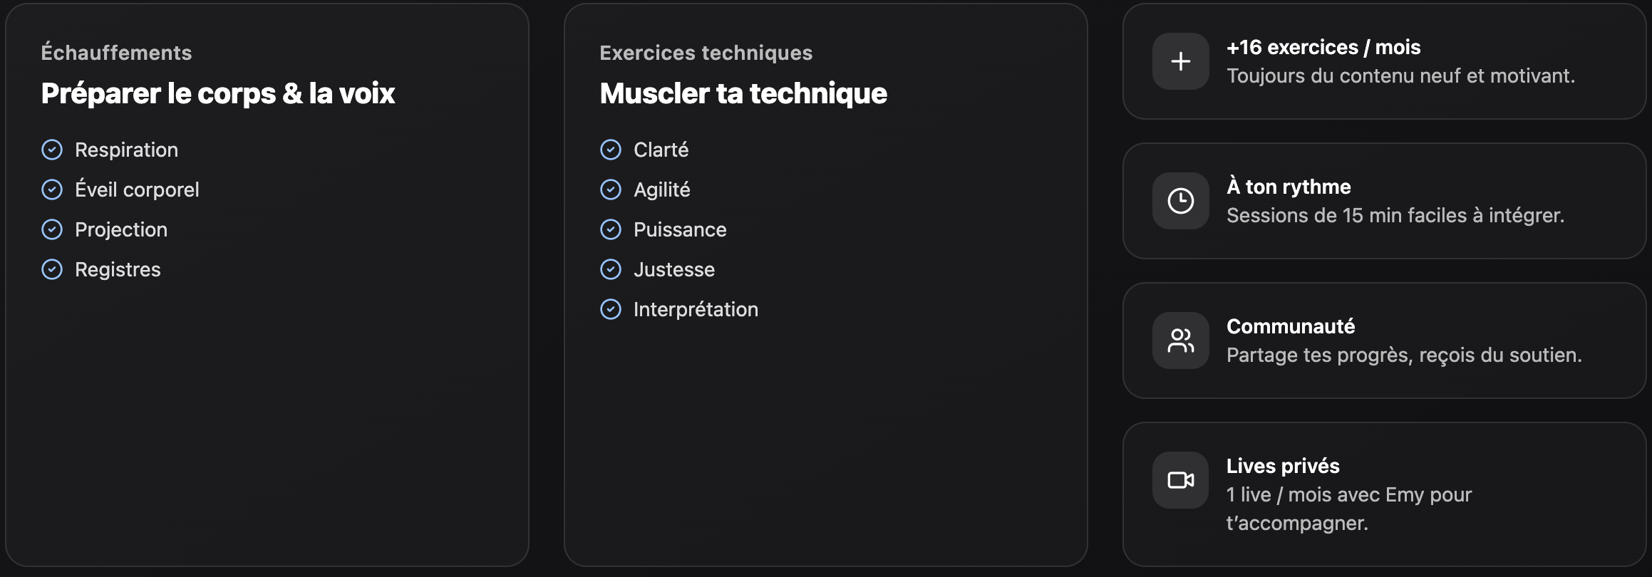Click the clock icon for À ton rythme
Viewport: 1652px width, 577px height.
(1180, 201)
